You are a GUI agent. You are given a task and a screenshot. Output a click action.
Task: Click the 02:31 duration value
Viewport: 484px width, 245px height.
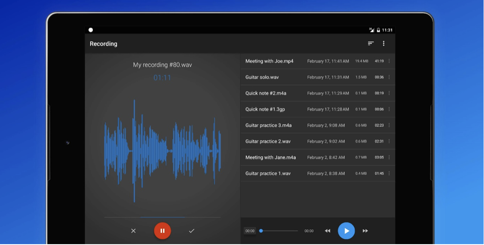pyautogui.click(x=380, y=141)
